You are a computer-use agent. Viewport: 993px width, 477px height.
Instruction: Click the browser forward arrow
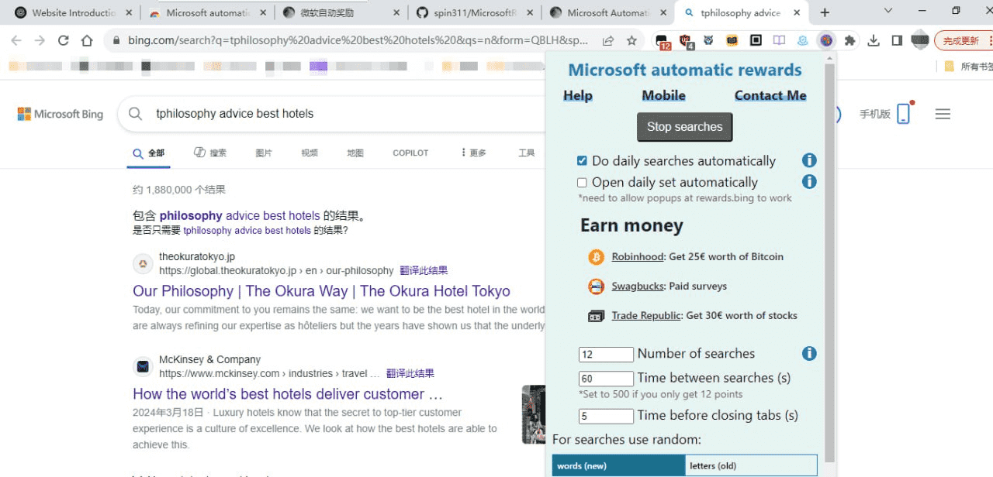pos(40,40)
